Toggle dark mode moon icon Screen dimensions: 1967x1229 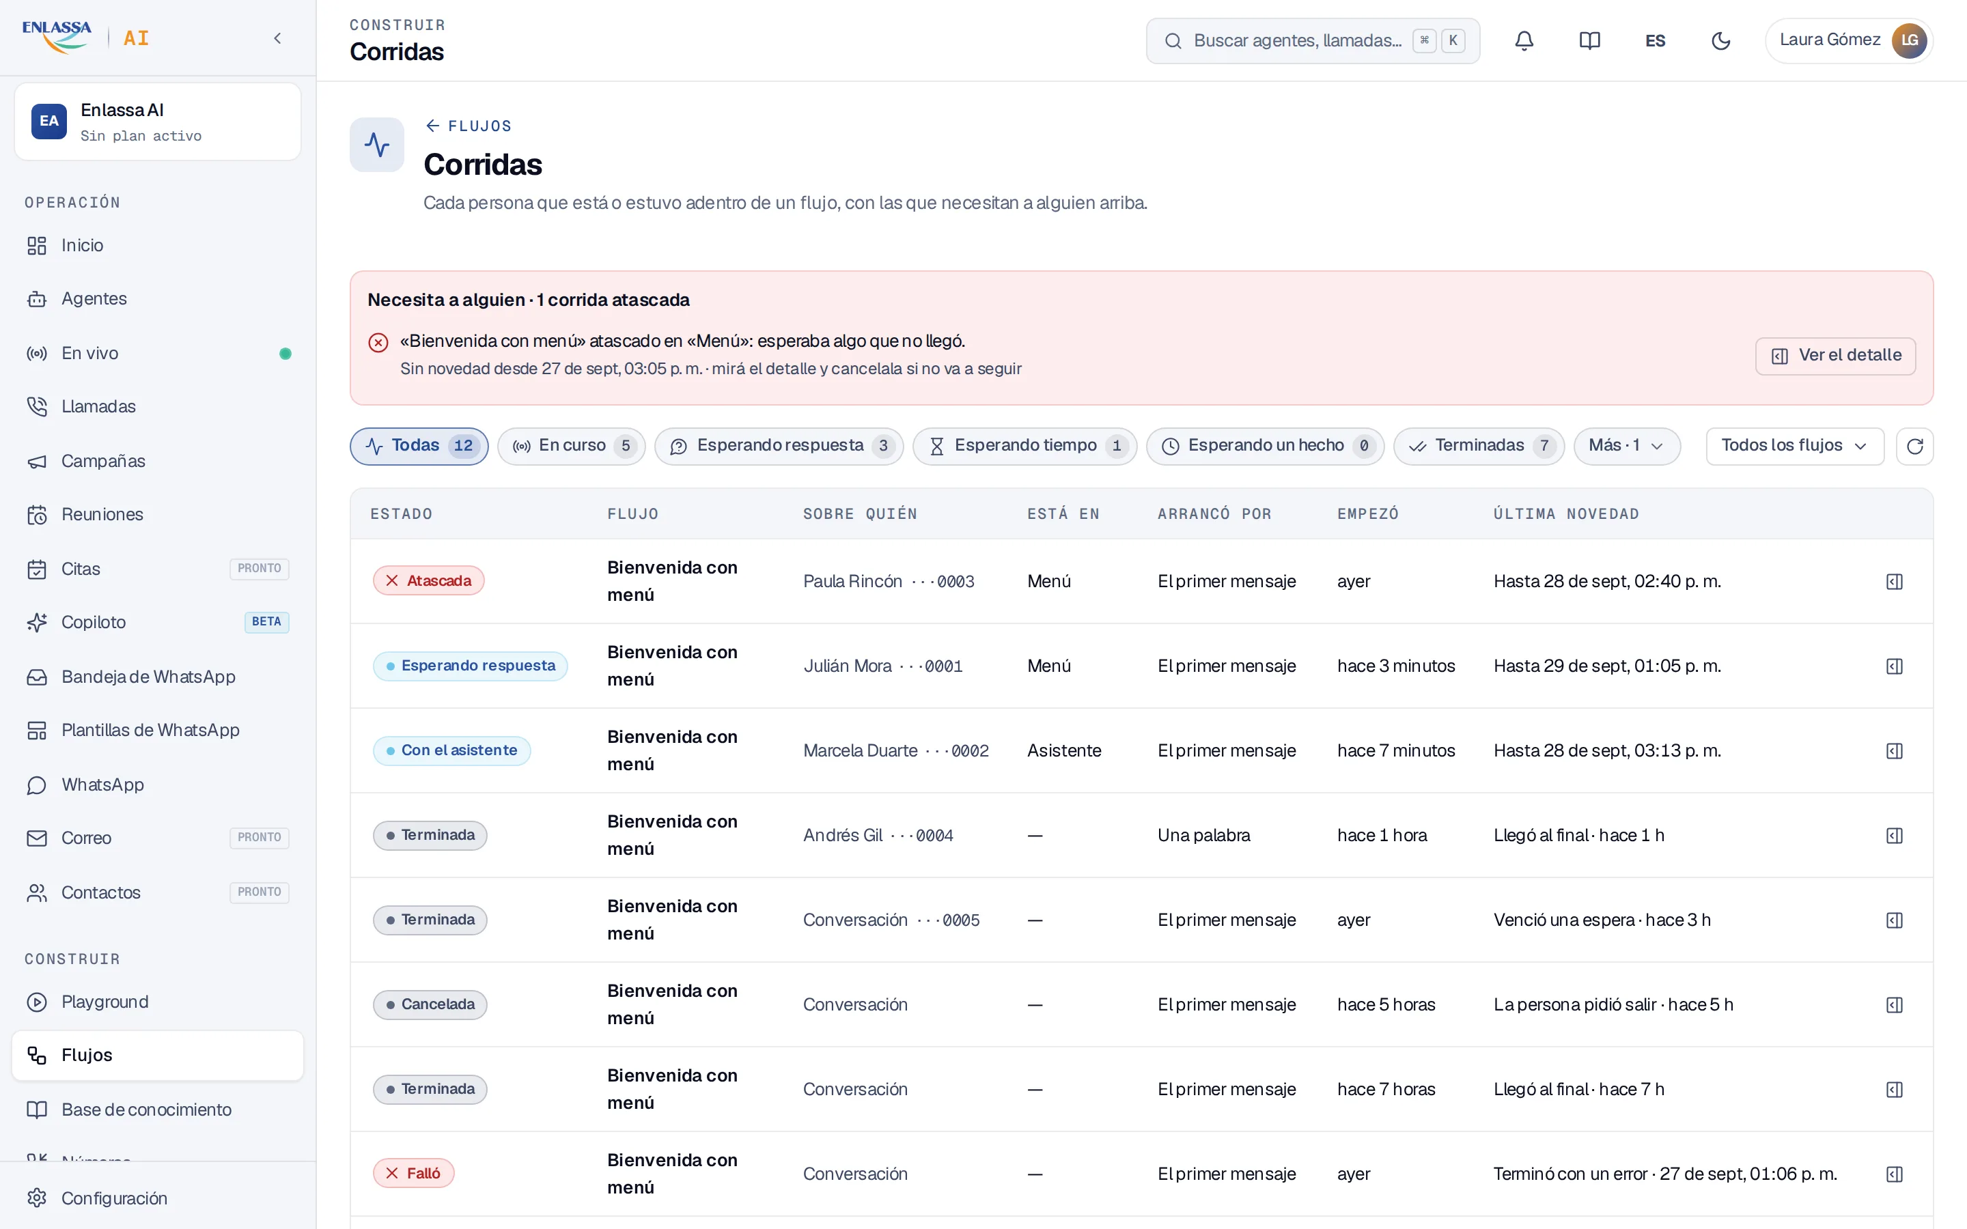1720,41
